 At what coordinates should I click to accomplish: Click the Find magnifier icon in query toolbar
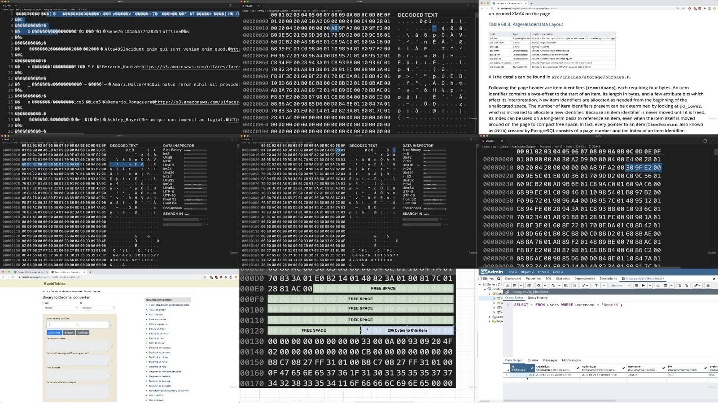(538, 285)
